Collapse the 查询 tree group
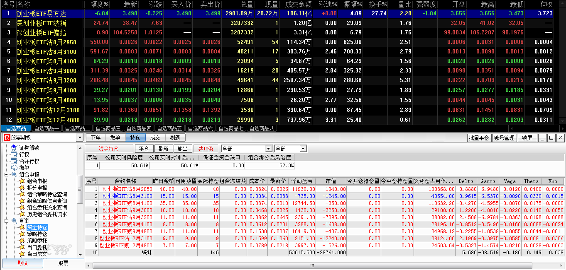 coord(7,221)
